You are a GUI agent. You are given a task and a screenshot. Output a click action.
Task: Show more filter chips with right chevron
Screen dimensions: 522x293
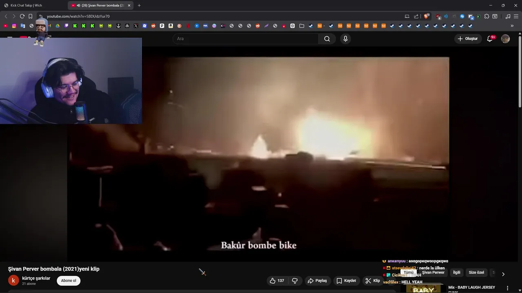[503, 274]
